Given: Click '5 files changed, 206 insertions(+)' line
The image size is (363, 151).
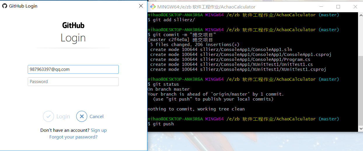Looking at the screenshot, I should coord(195,45).
